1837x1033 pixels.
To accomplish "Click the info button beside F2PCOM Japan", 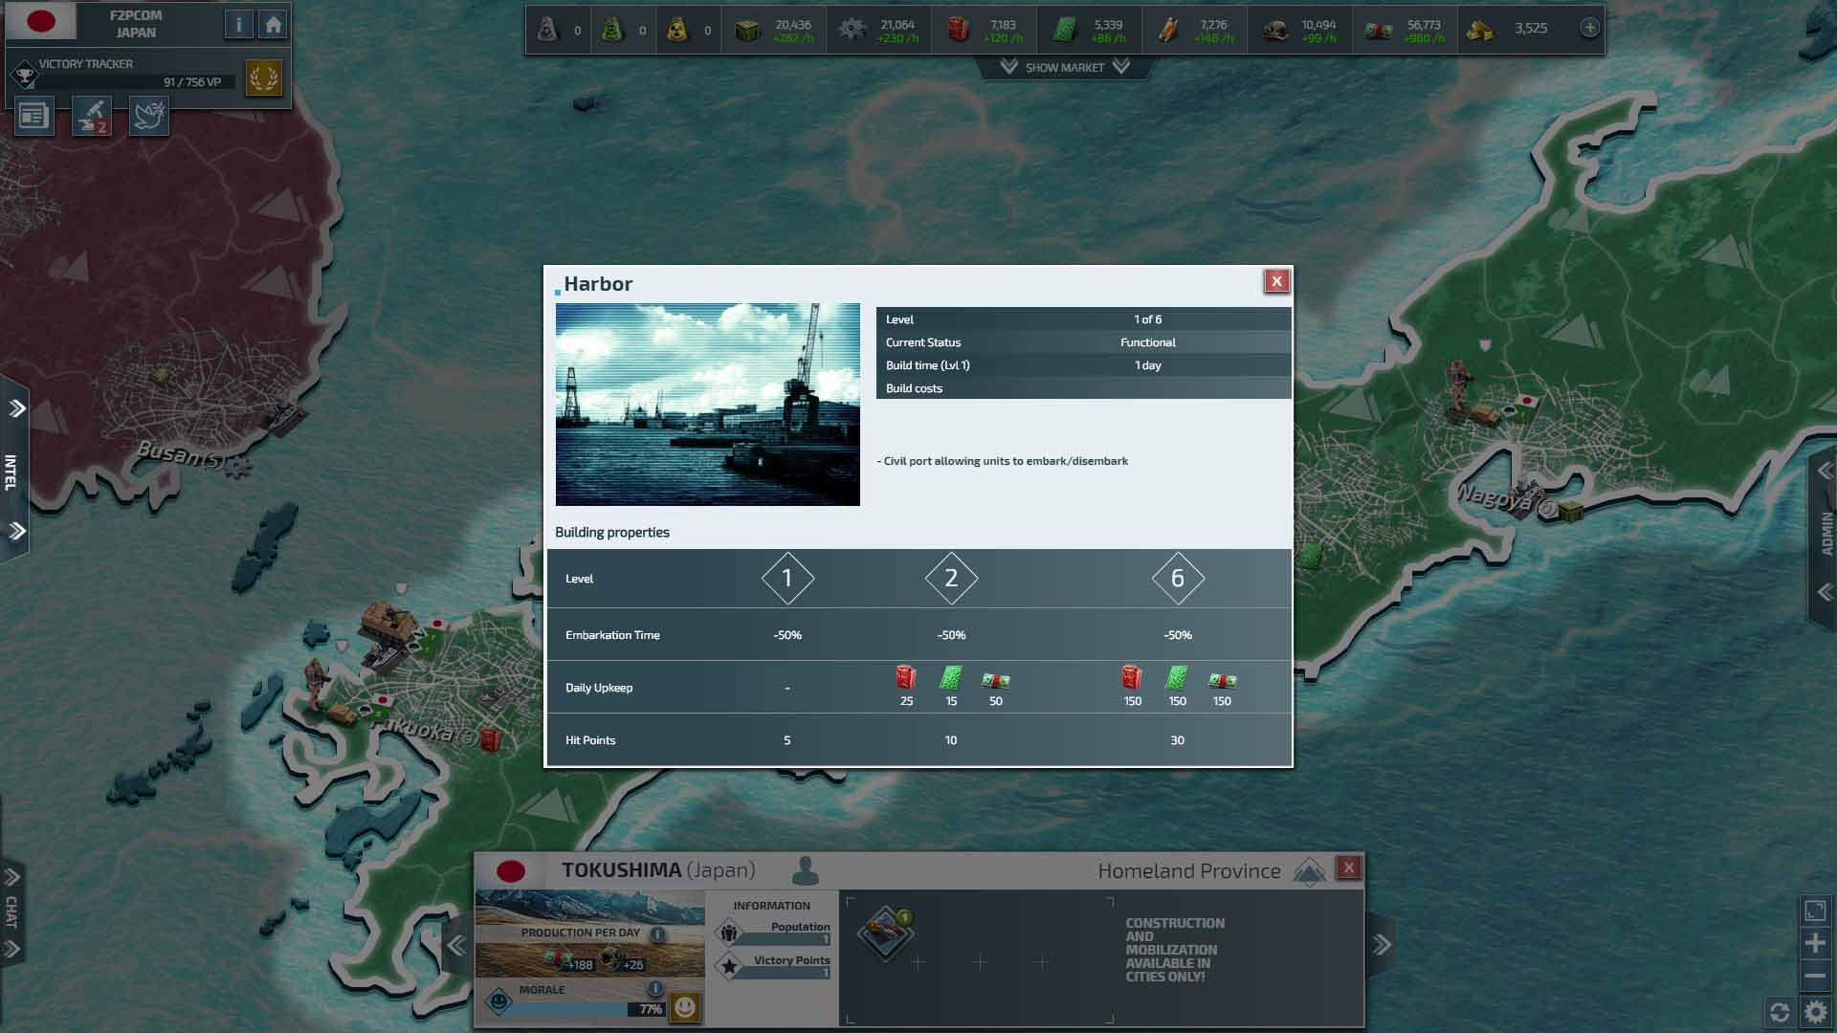I will [238, 25].
